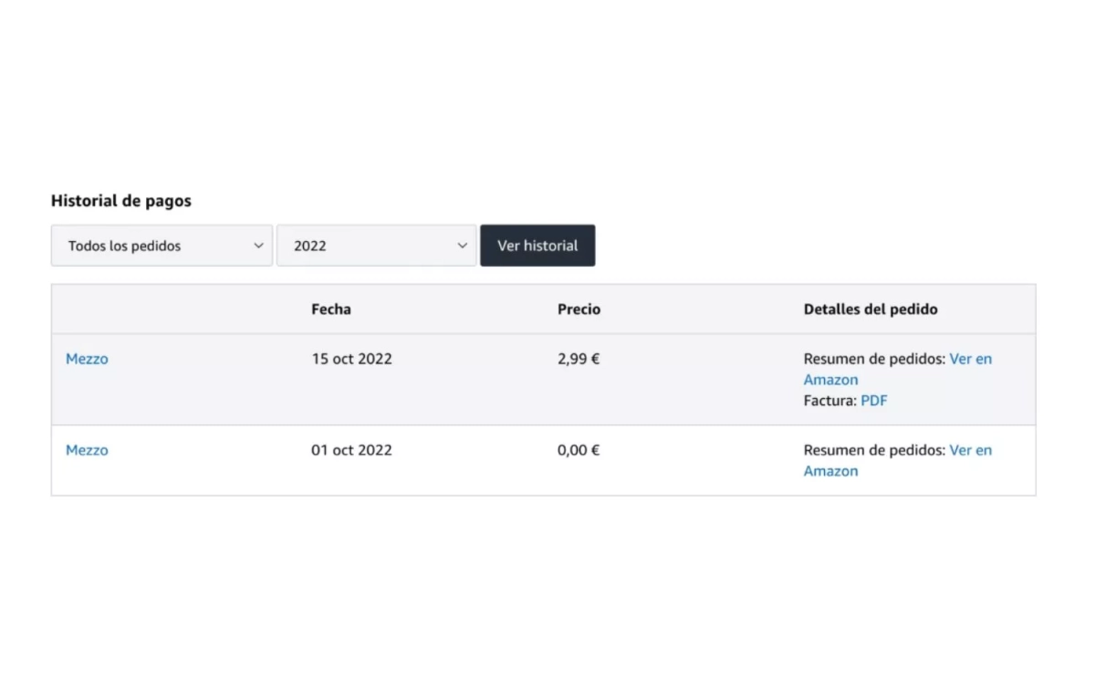The height and width of the screenshot is (691, 1095).
Task: Open the "Todos los pedidos" filter dropdown
Action: [161, 246]
